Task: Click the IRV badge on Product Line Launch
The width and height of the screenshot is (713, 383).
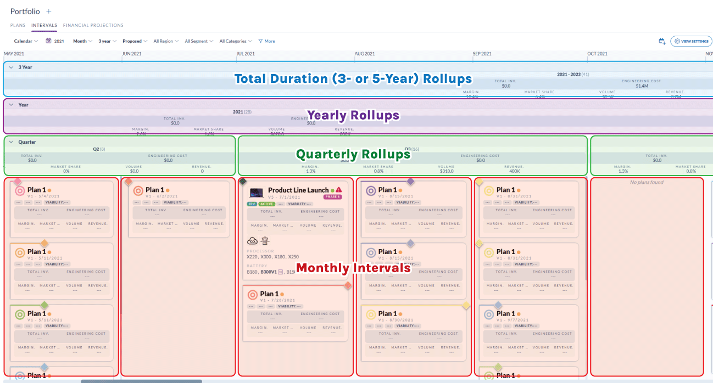Action: (253, 204)
